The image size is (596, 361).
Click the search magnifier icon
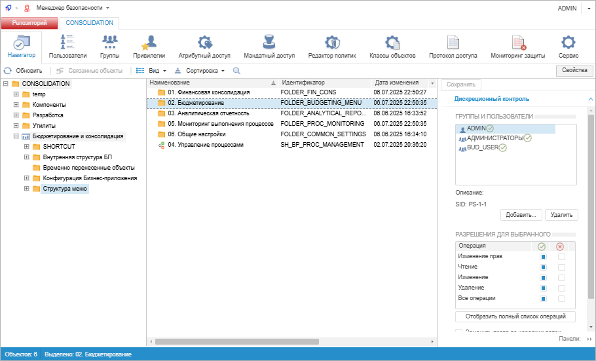[x=236, y=71]
